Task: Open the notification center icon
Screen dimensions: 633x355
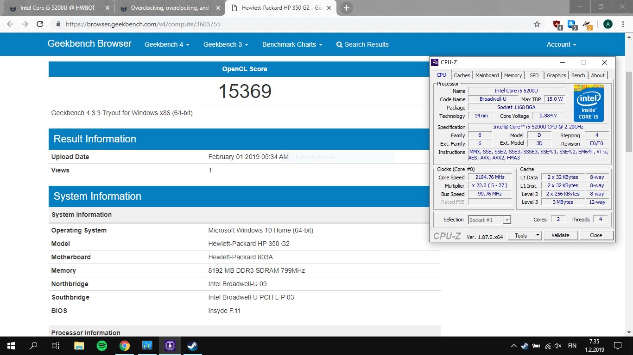Action: 617,346
